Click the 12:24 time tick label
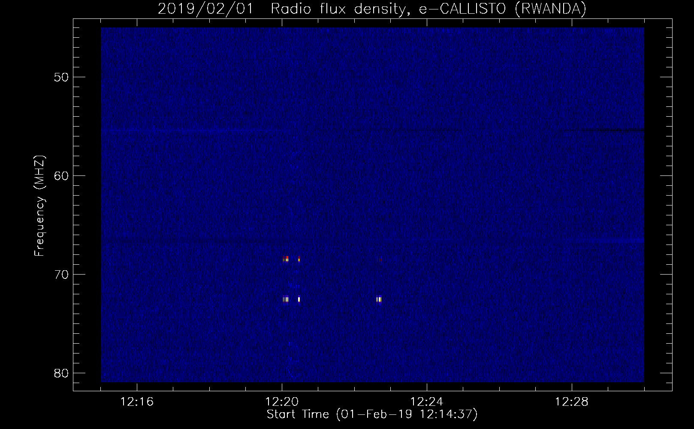The height and width of the screenshot is (429, 694). 427,402
